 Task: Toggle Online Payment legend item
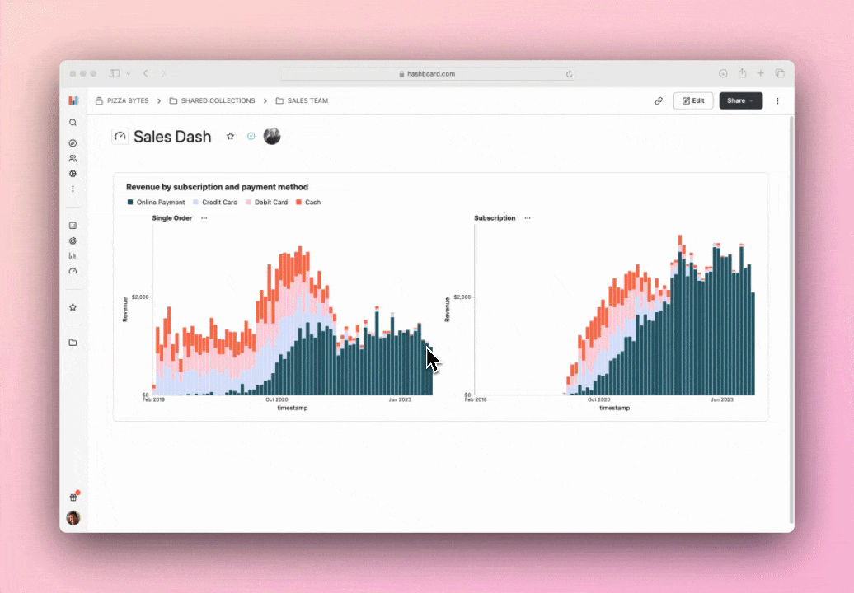pyautogui.click(x=157, y=203)
